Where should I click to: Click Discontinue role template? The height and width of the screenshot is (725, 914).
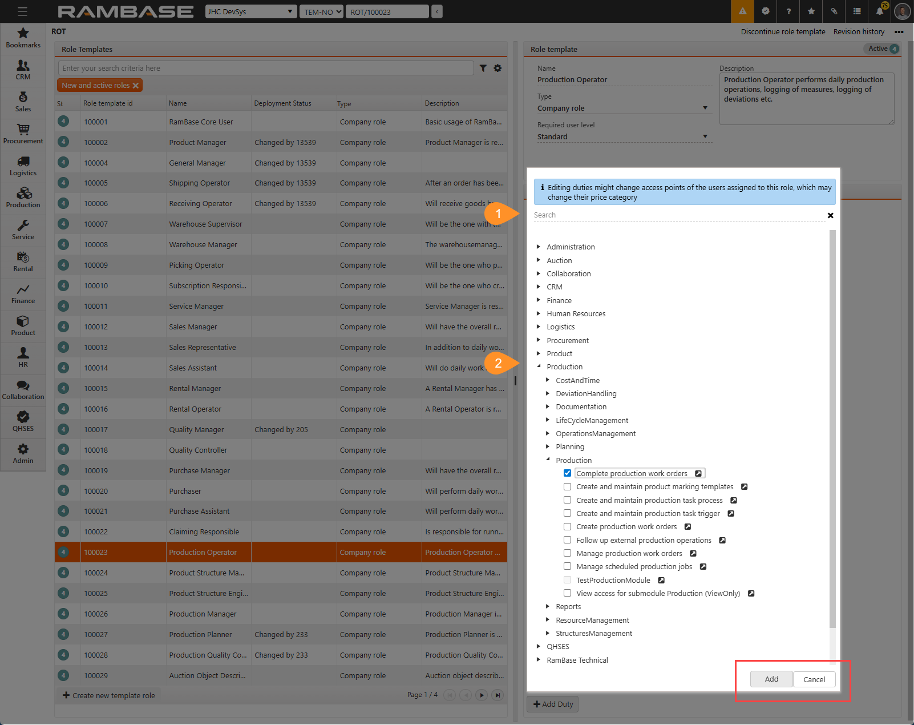(x=783, y=32)
